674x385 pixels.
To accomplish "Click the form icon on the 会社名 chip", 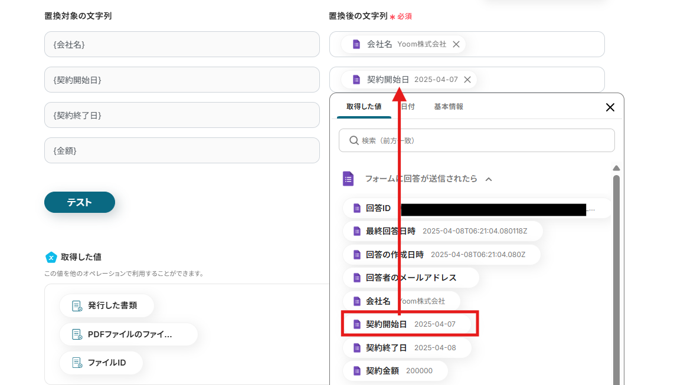I will point(356,44).
